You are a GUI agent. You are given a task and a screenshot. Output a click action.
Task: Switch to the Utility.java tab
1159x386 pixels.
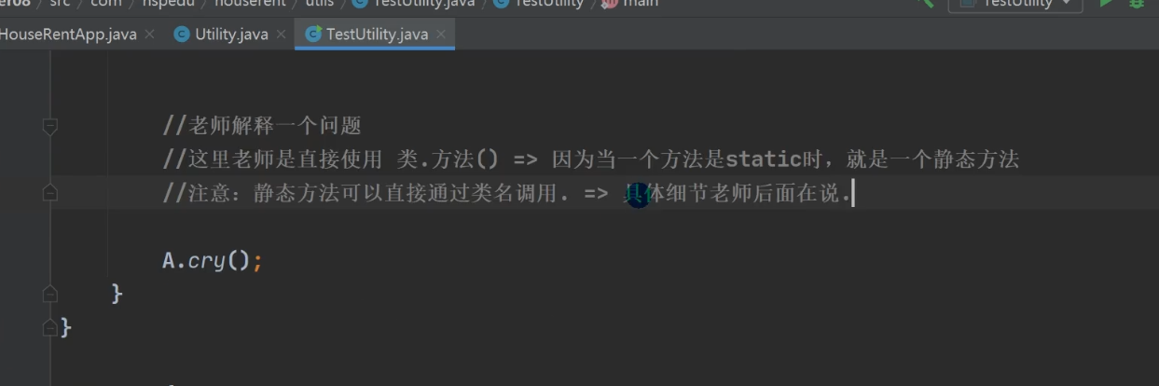pos(231,34)
